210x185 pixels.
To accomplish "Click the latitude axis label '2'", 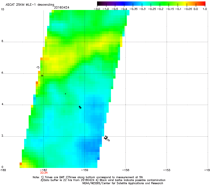I will 2,136.
